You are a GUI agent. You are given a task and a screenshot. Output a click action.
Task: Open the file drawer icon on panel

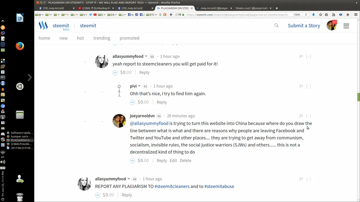click(x=20, y=115)
